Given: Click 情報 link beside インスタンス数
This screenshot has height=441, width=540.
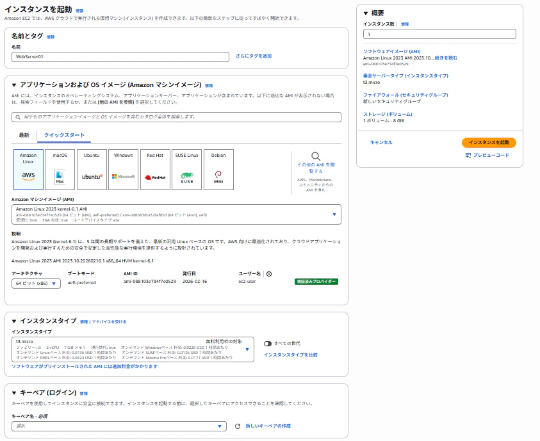Looking at the screenshot, I should (405, 24).
